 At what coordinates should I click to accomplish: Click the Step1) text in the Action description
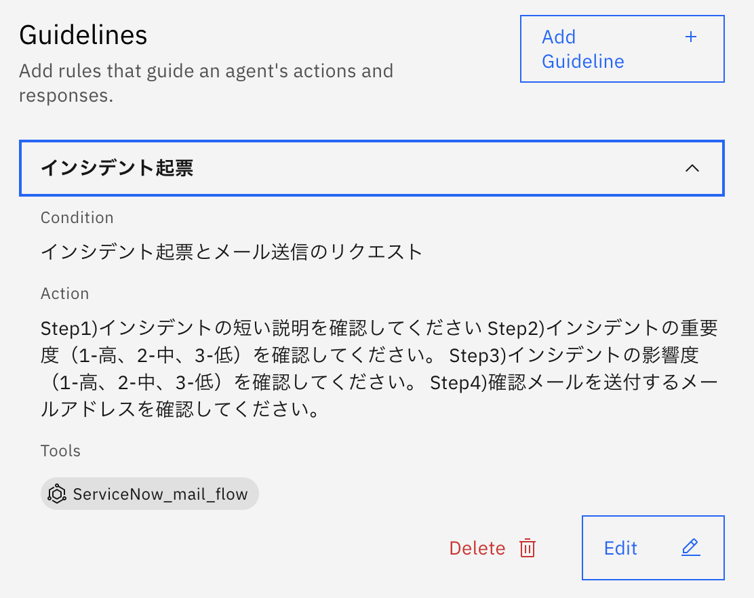coord(70,329)
